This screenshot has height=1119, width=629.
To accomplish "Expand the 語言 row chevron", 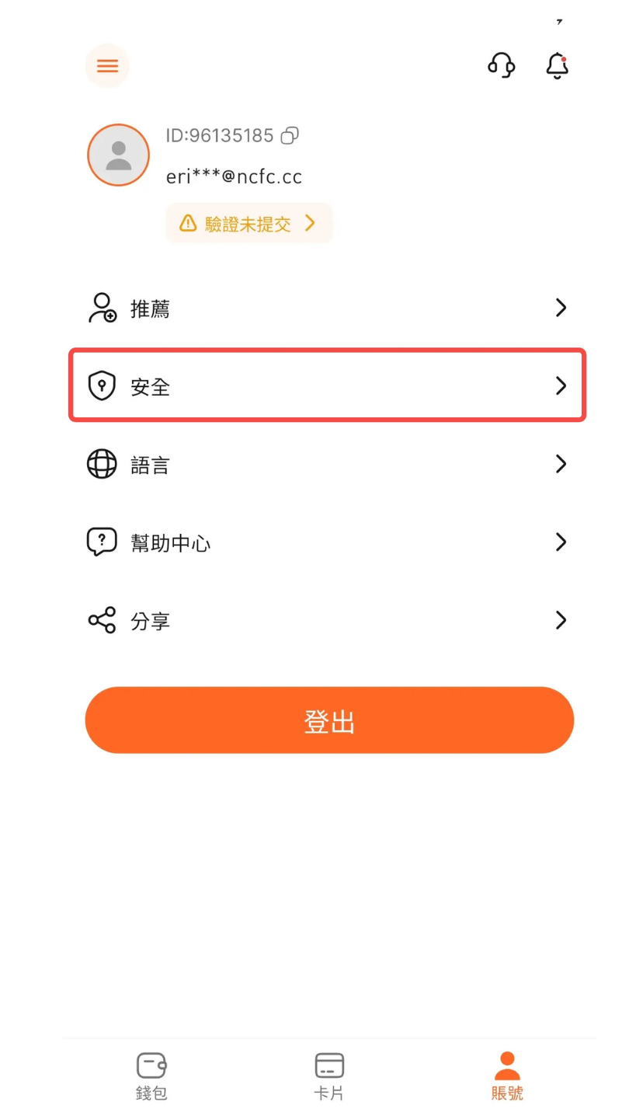I will [561, 464].
